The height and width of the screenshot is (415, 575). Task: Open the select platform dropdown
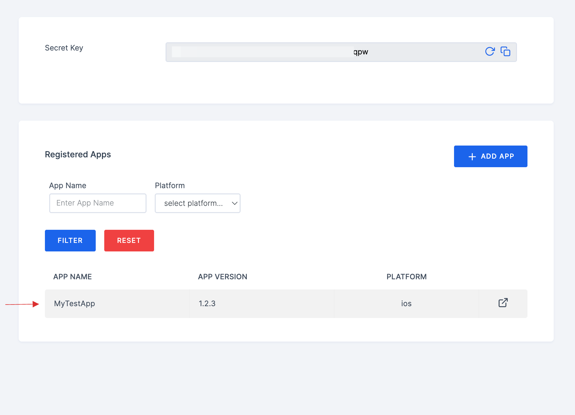coord(197,203)
